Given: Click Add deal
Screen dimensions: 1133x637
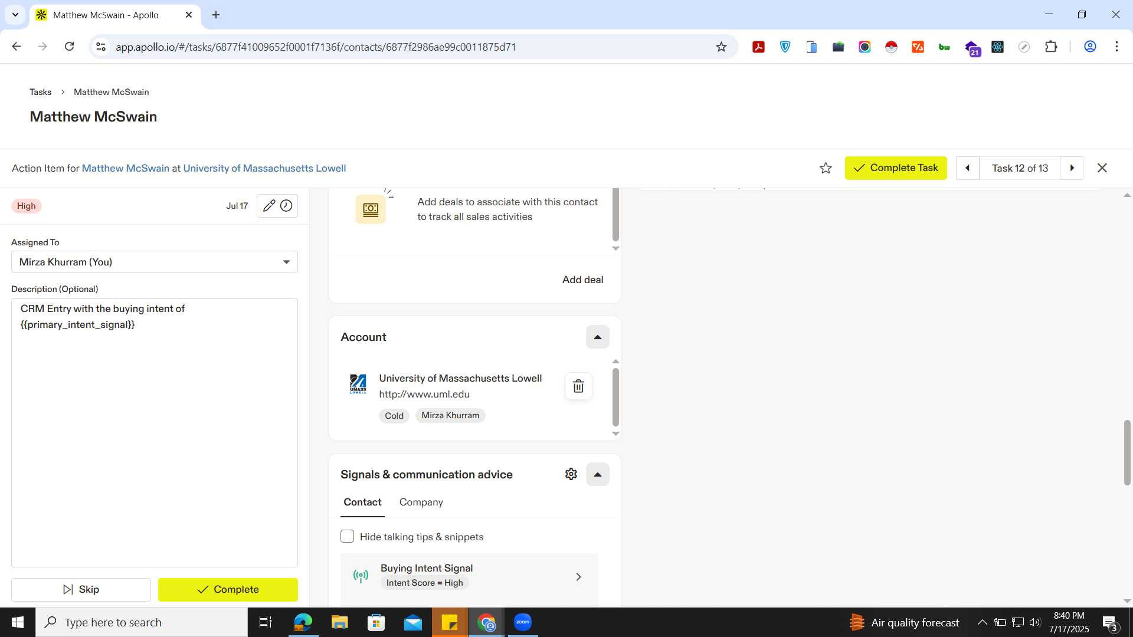Looking at the screenshot, I should [x=582, y=280].
